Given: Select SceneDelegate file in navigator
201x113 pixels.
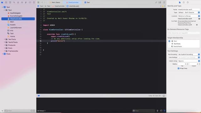Looking at the screenshot, I should tap(16, 16).
